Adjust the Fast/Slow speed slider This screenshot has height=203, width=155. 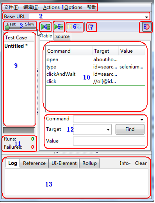(x=20, y=28)
